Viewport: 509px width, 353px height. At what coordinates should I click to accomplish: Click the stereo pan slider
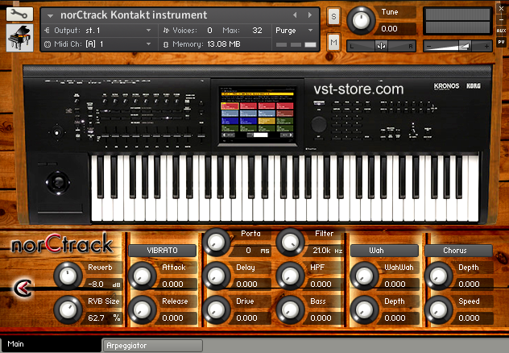click(x=382, y=46)
